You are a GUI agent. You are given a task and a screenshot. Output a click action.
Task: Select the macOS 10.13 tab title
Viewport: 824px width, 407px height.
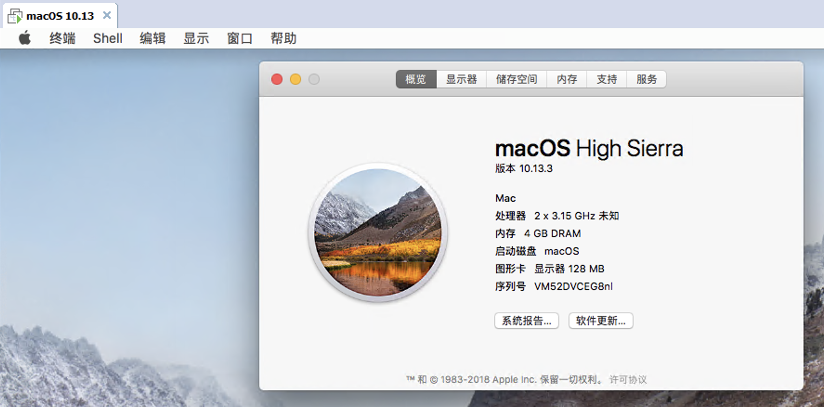coord(60,16)
